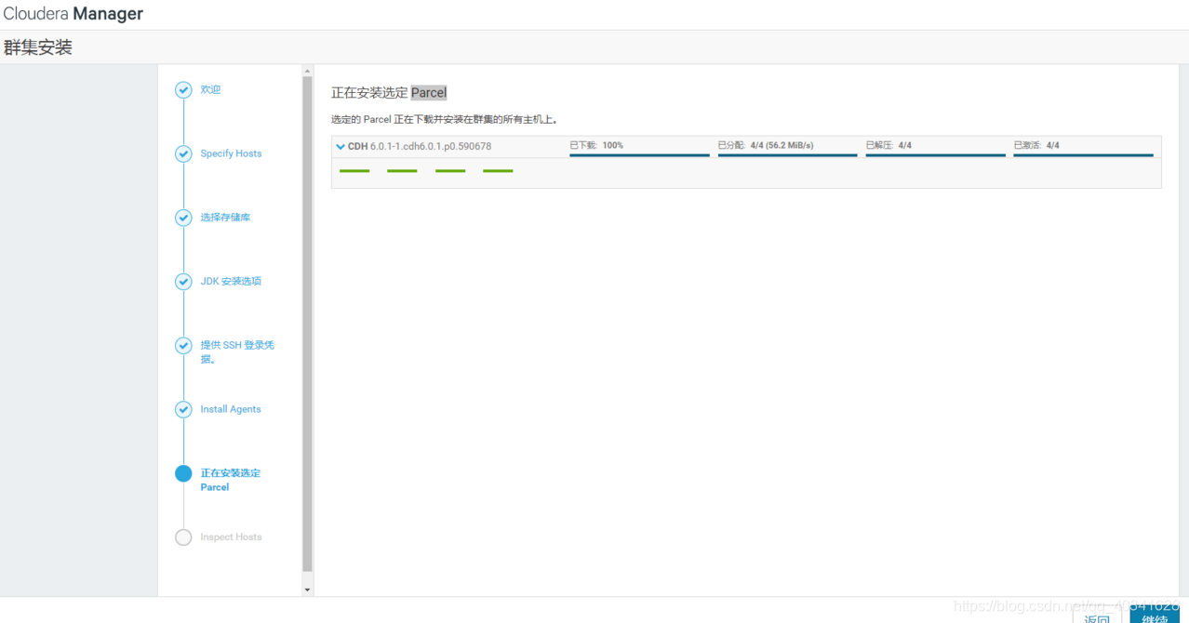Click the 正在安装选定 Parcel heading
Image resolution: width=1189 pixels, height=623 pixels.
pyautogui.click(x=389, y=93)
